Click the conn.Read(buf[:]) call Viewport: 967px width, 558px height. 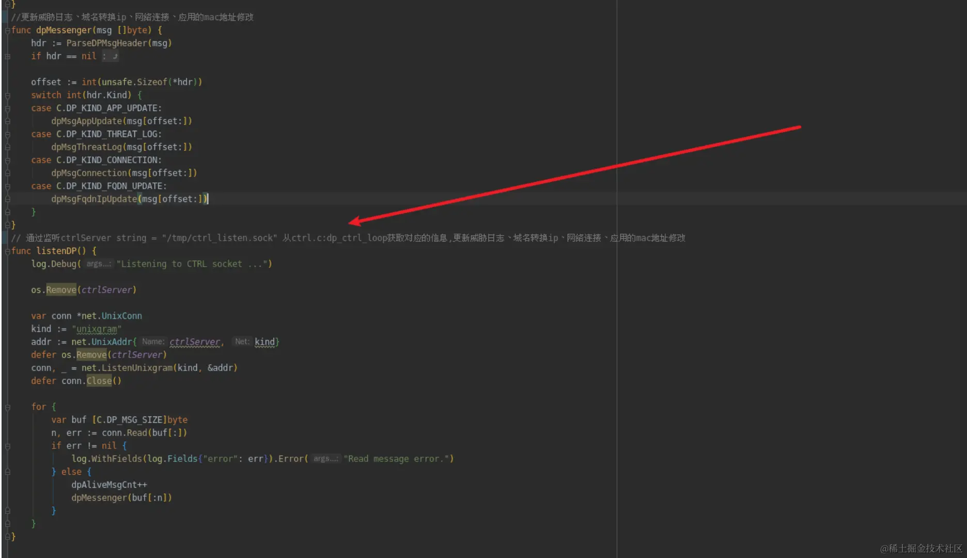[x=144, y=432]
